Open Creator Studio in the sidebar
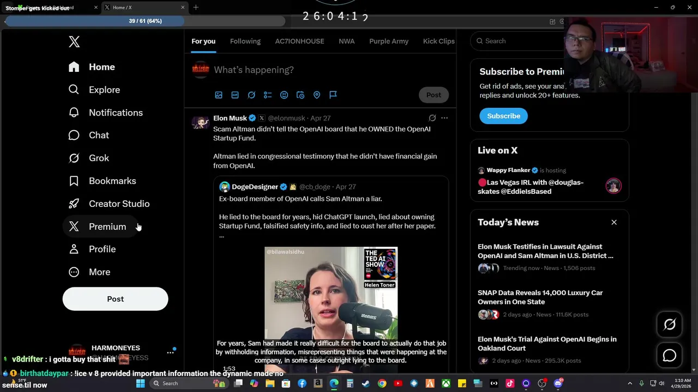Image resolution: width=698 pixels, height=392 pixels. pyautogui.click(x=109, y=204)
